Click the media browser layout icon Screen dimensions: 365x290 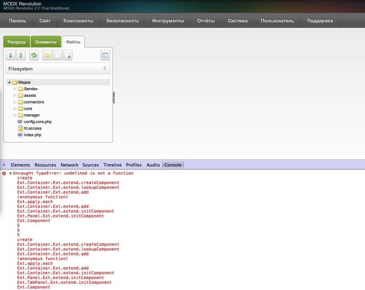click(x=105, y=55)
